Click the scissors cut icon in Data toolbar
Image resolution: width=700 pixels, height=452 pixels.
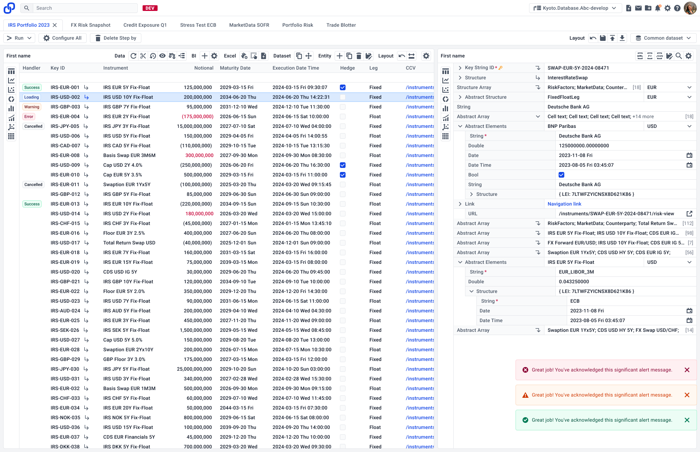point(143,56)
